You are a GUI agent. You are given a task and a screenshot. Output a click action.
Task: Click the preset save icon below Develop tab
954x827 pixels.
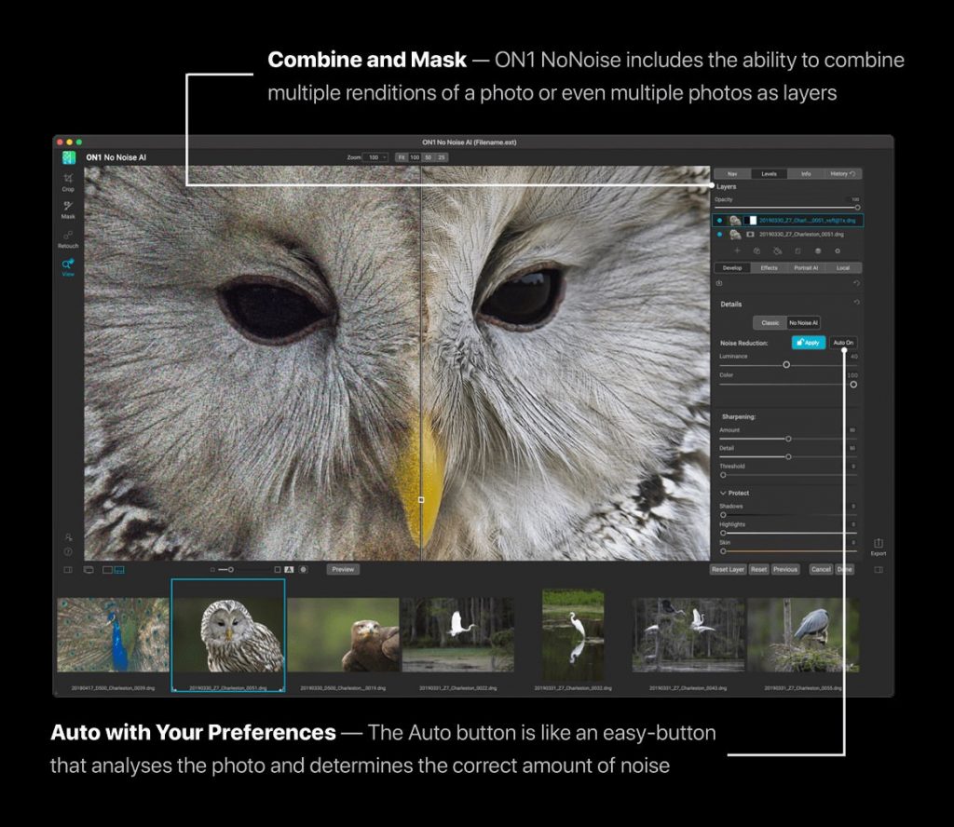pos(719,283)
